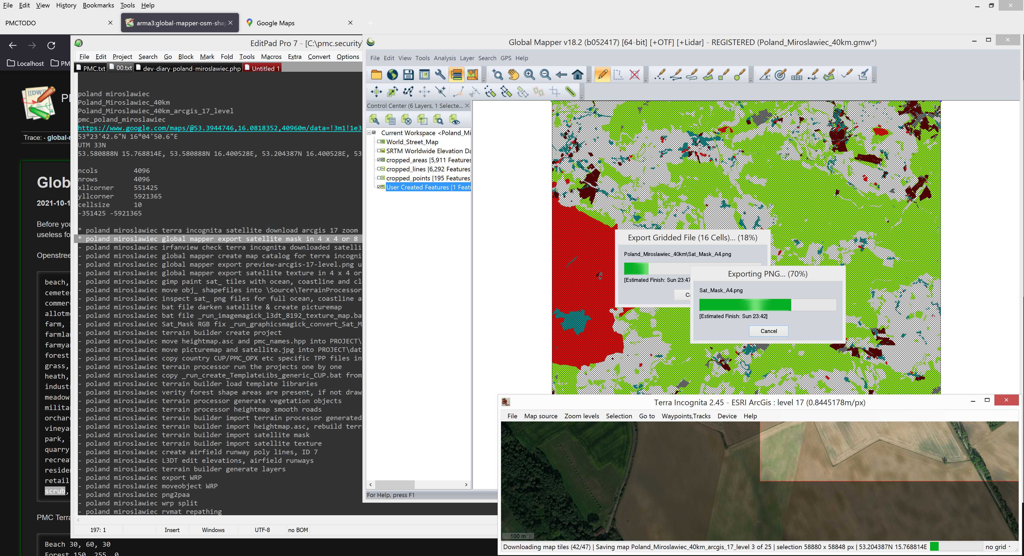This screenshot has width=1024, height=556.
Task: Click the back arrow previous view icon
Action: coord(561,75)
